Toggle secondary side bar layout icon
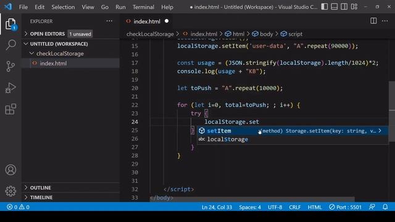This screenshot has height=222, width=395. point(344,7)
